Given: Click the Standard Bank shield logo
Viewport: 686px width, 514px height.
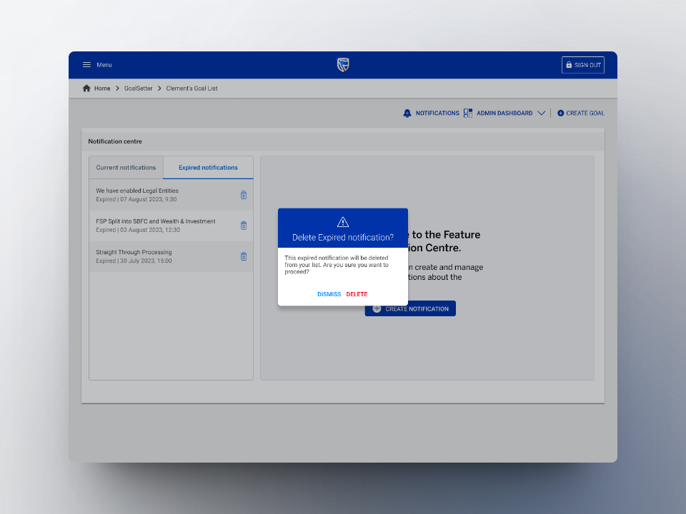Looking at the screenshot, I should pos(343,65).
